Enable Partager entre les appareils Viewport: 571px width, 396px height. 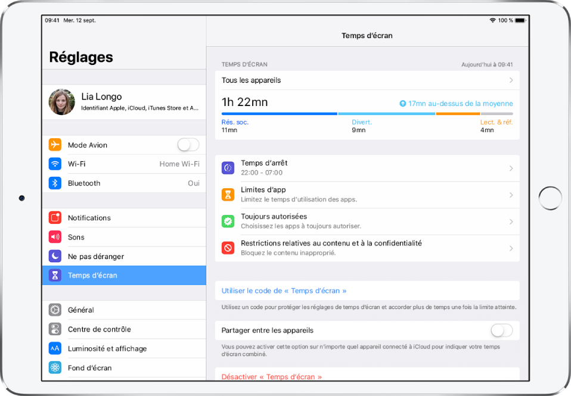point(501,330)
